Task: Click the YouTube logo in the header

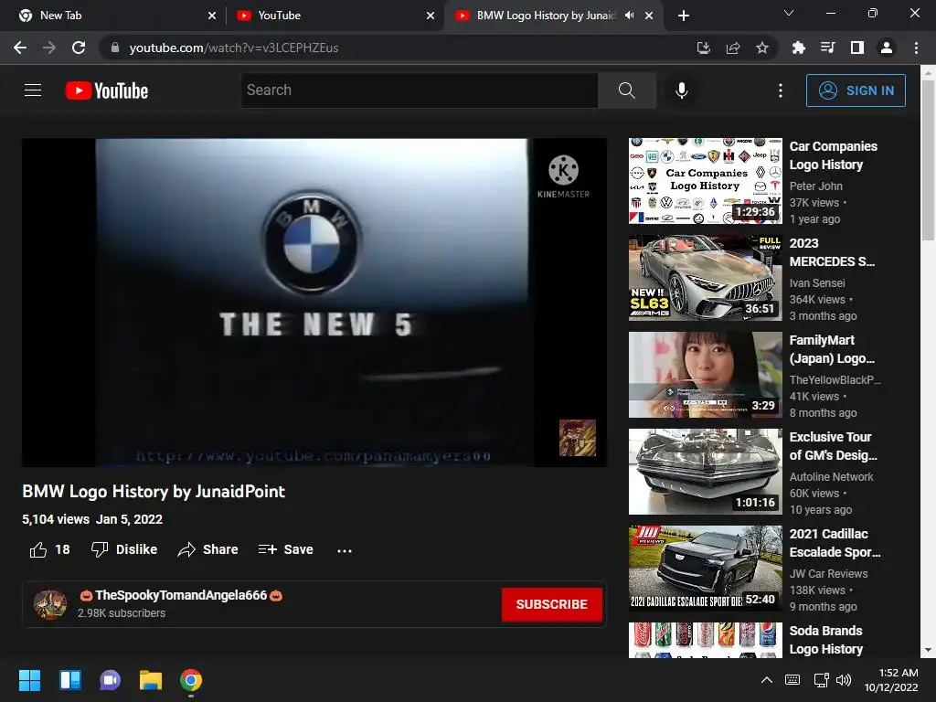Action: point(107,90)
